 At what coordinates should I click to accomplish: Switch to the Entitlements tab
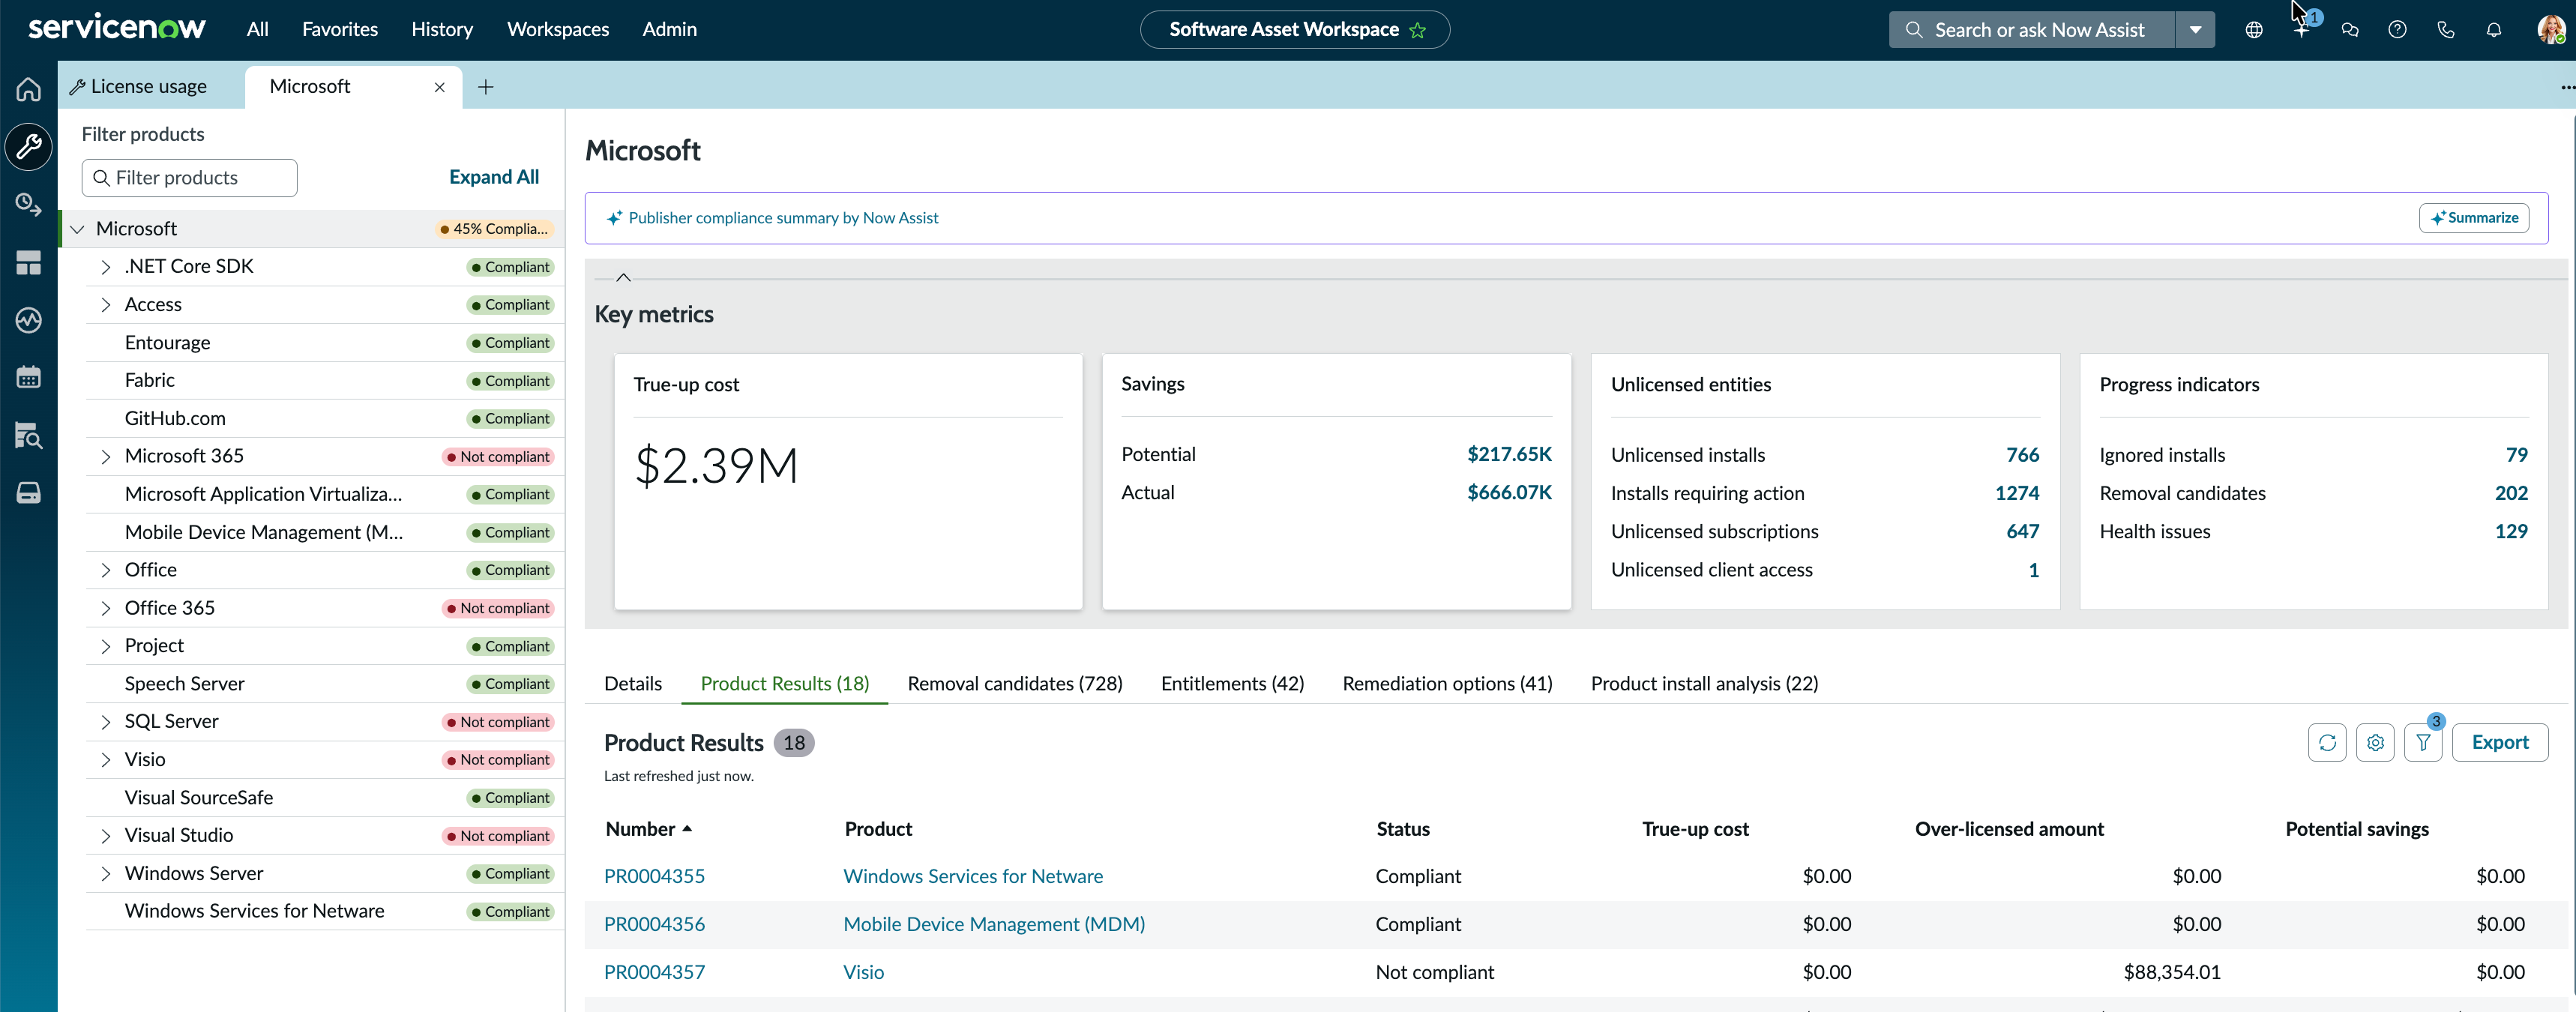[x=1232, y=683]
